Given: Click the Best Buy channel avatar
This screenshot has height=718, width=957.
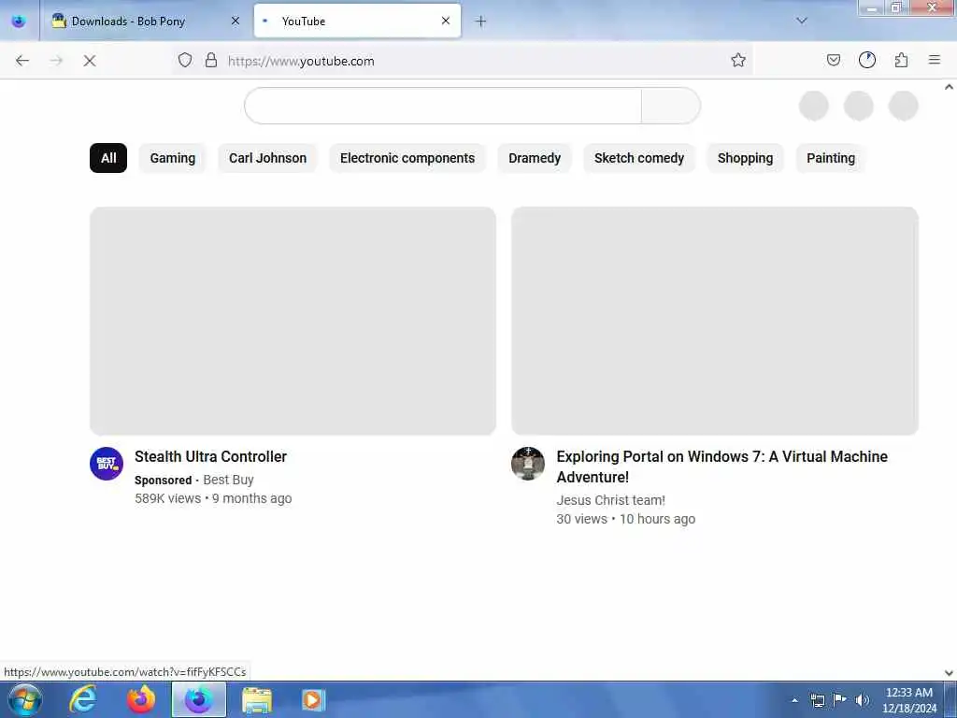Looking at the screenshot, I should tap(107, 464).
